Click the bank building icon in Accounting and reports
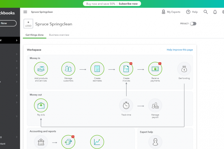Screen dimensions: 224x149 coord(41,142)
